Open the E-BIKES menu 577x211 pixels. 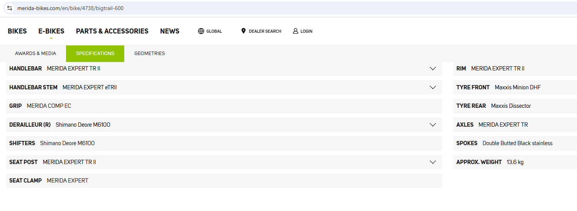pyautogui.click(x=51, y=31)
